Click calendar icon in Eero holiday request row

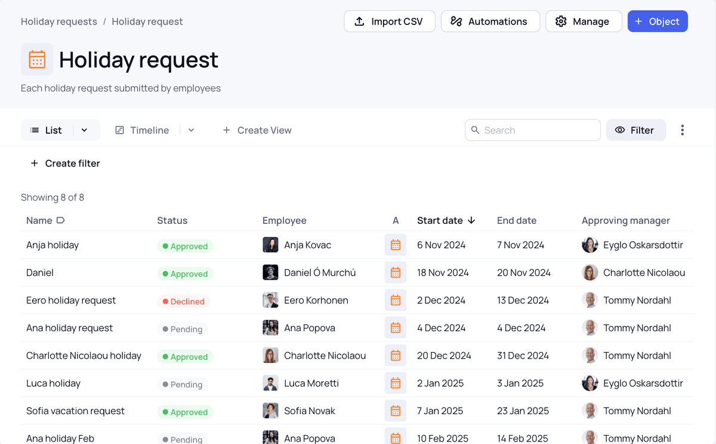point(396,300)
